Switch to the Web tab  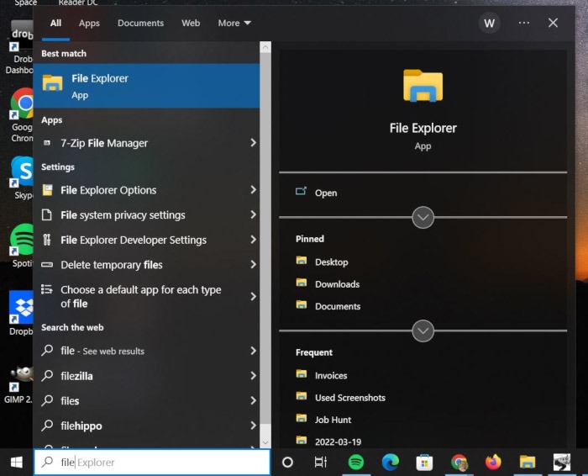(191, 23)
